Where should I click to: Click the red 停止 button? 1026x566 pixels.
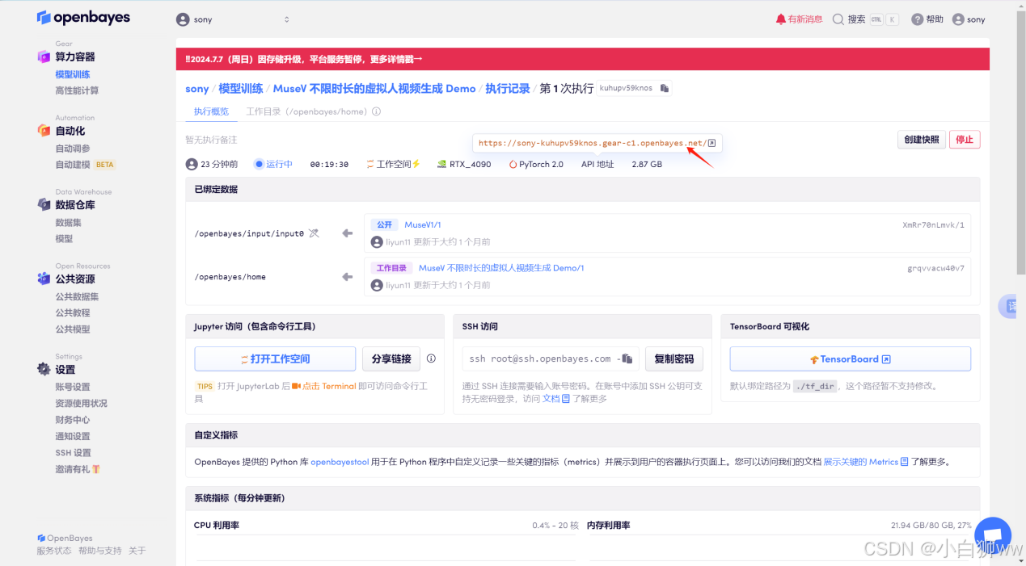tap(965, 140)
